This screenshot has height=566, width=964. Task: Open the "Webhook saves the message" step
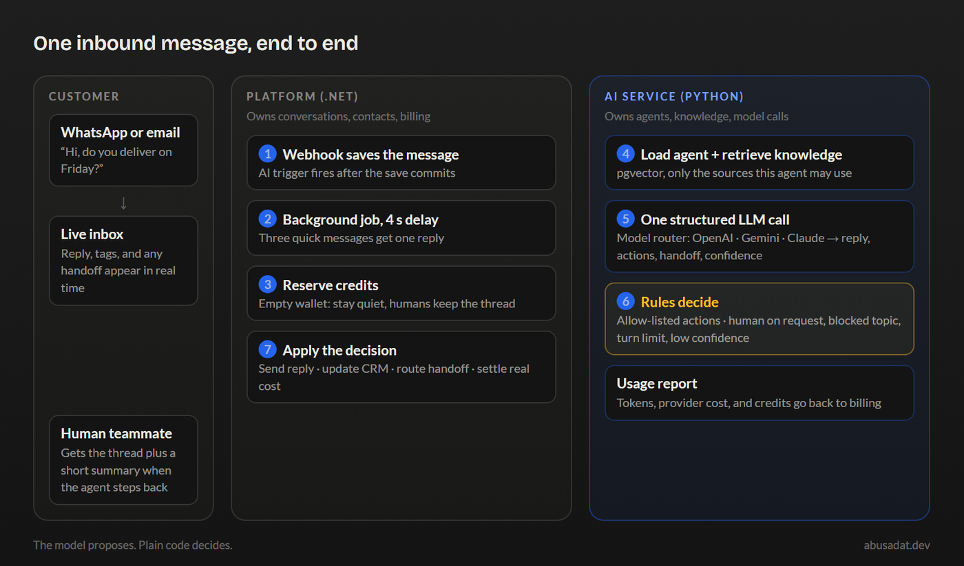[x=401, y=162]
